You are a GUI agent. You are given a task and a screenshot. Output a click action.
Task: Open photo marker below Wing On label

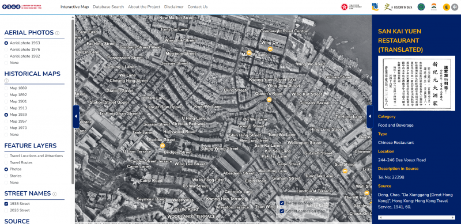pos(270,49)
